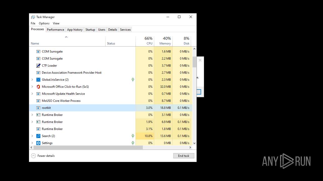Click the vertical scrollbar thumb
323x181 pixels.
(x=194, y=62)
